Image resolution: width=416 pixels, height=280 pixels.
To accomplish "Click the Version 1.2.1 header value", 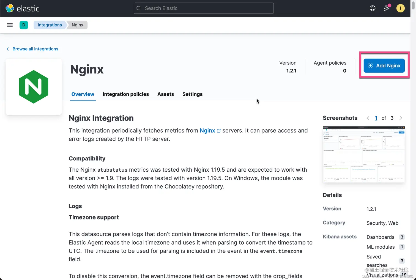I will pyautogui.click(x=291, y=71).
